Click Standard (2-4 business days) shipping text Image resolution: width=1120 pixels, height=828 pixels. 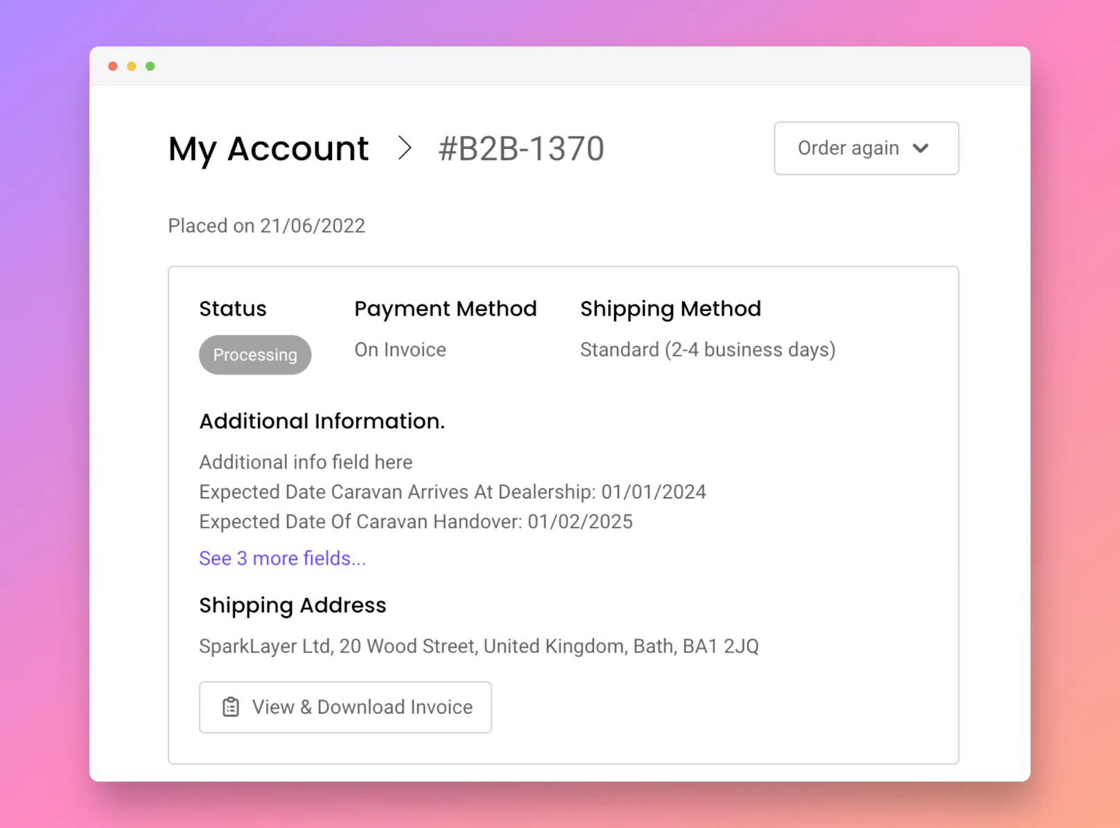(x=708, y=350)
